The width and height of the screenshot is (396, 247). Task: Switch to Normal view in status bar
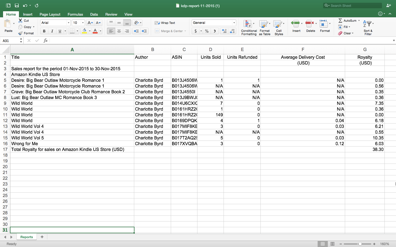tap(323, 244)
